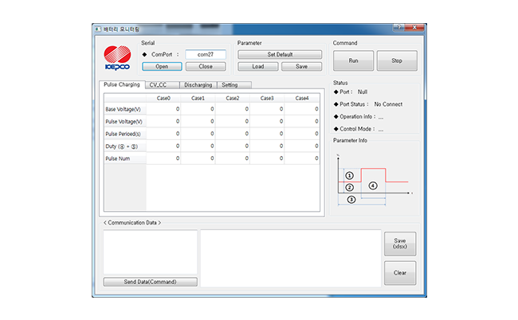Select the Pulse Charging tab

coord(122,84)
